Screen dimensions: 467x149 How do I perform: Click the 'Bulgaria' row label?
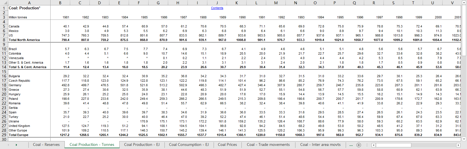point(14,76)
